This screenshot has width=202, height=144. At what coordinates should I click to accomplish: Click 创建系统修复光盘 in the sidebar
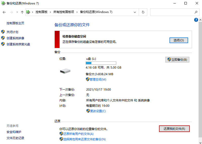(18, 44)
